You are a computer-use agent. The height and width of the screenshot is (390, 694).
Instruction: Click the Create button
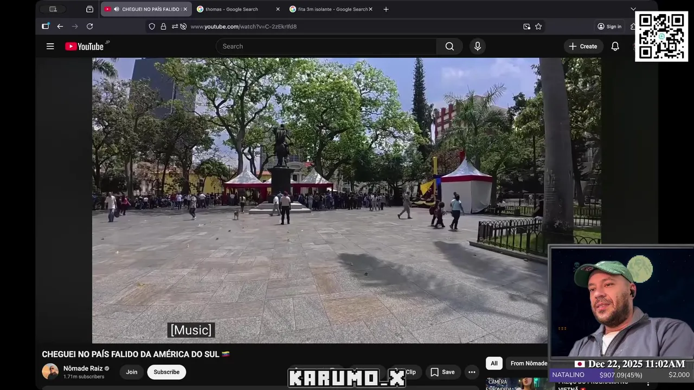coord(583,47)
